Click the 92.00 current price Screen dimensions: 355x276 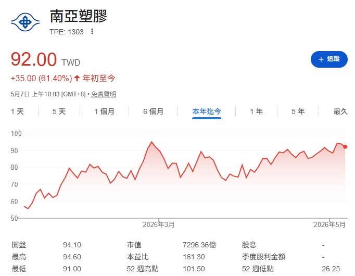(34, 59)
